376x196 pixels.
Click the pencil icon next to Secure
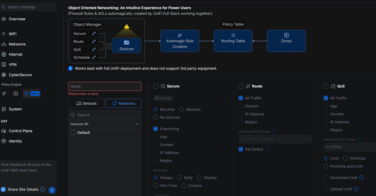(94, 33)
